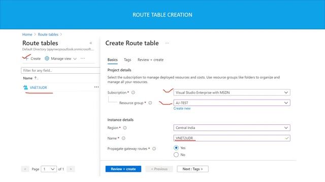Open the ellipsis menu for VNET3UDR row
The width and height of the screenshot is (325, 182).
pos(96,87)
